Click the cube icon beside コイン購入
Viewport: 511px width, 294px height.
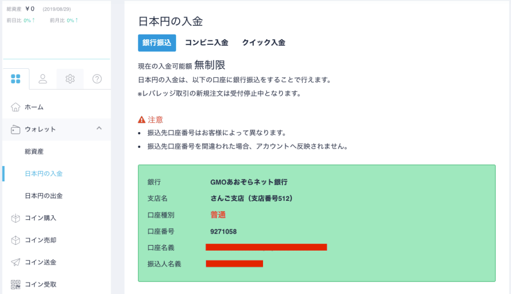coord(15,218)
